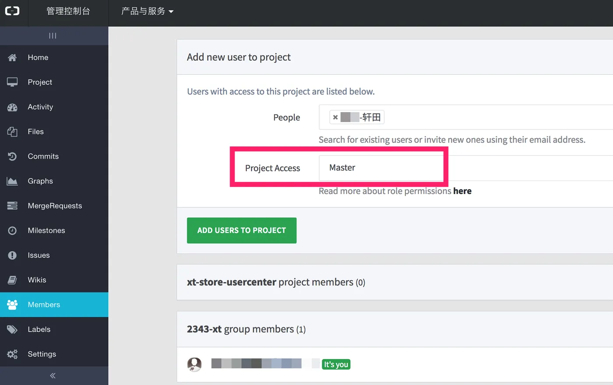This screenshot has width=613, height=385.
Task: Click the Settings gears icon
Action: 12,354
